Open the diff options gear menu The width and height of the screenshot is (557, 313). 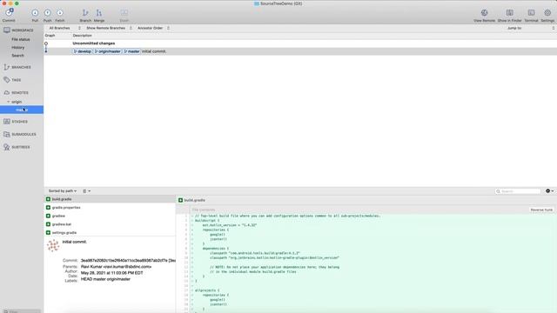tap(549, 191)
